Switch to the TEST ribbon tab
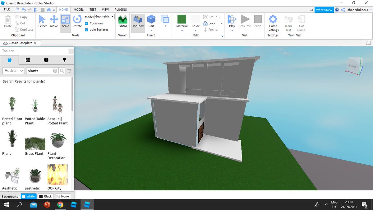 pos(93,10)
